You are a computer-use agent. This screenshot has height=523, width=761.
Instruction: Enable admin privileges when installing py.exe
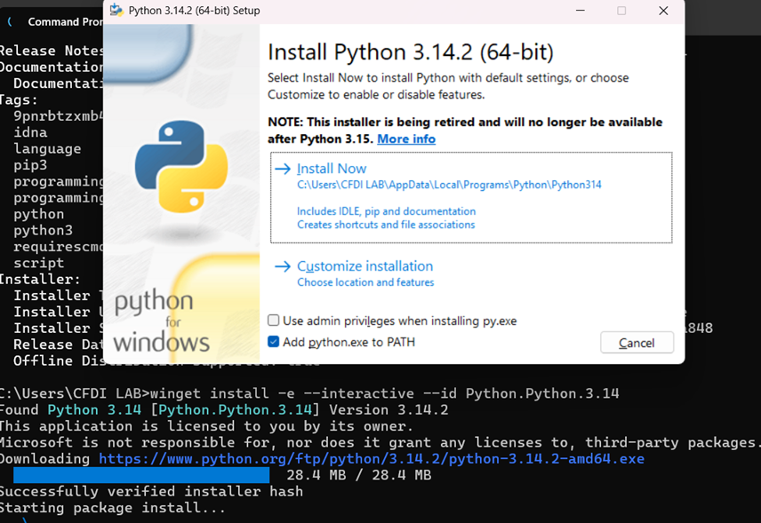tap(274, 321)
